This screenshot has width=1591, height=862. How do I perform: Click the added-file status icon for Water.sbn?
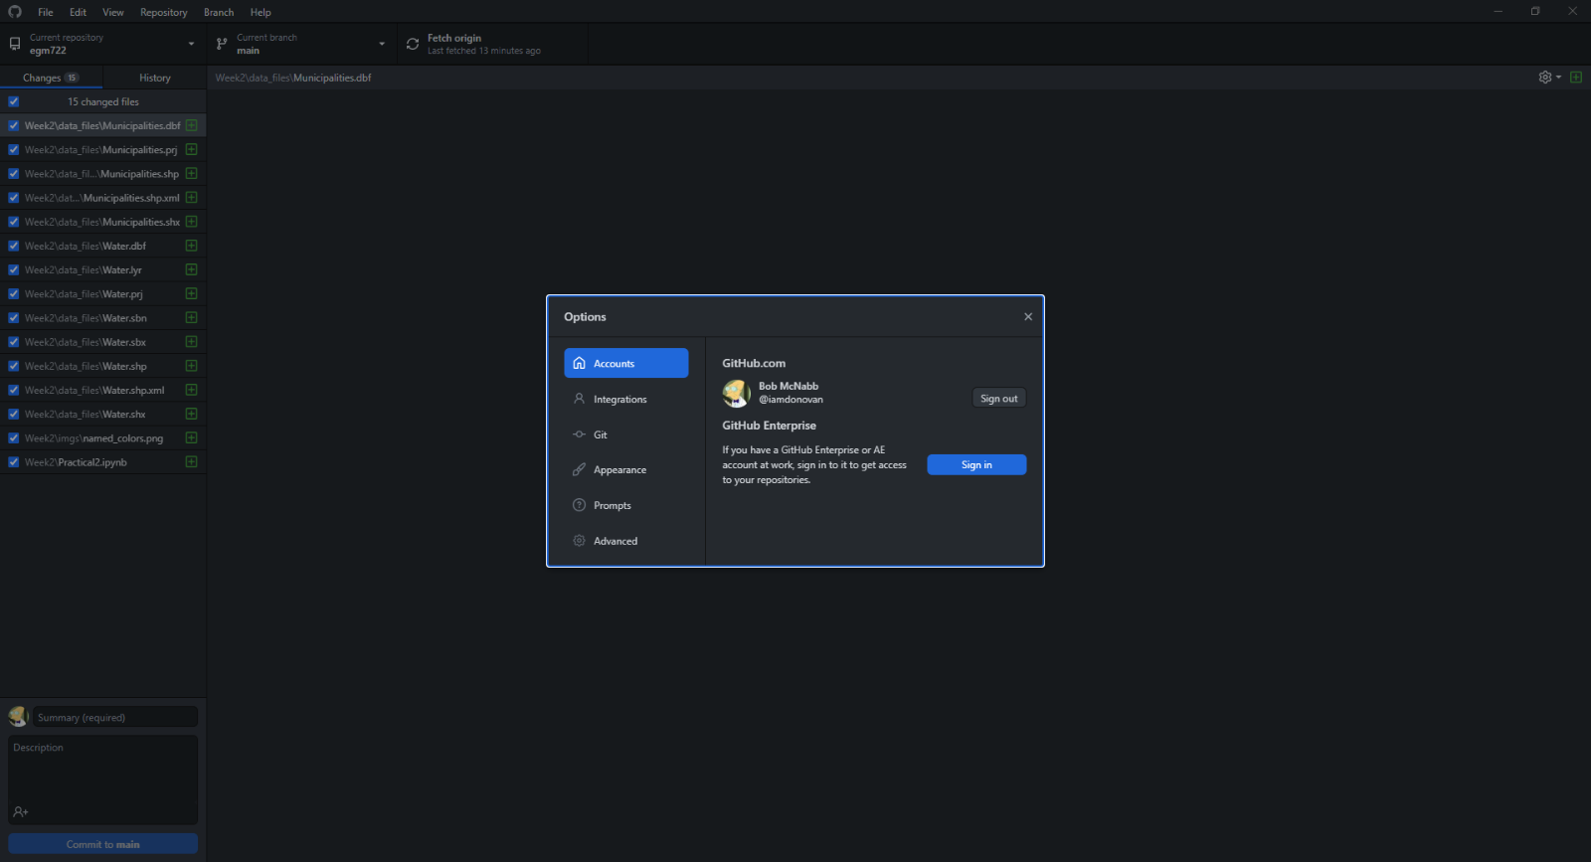pyautogui.click(x=191, y=318)
